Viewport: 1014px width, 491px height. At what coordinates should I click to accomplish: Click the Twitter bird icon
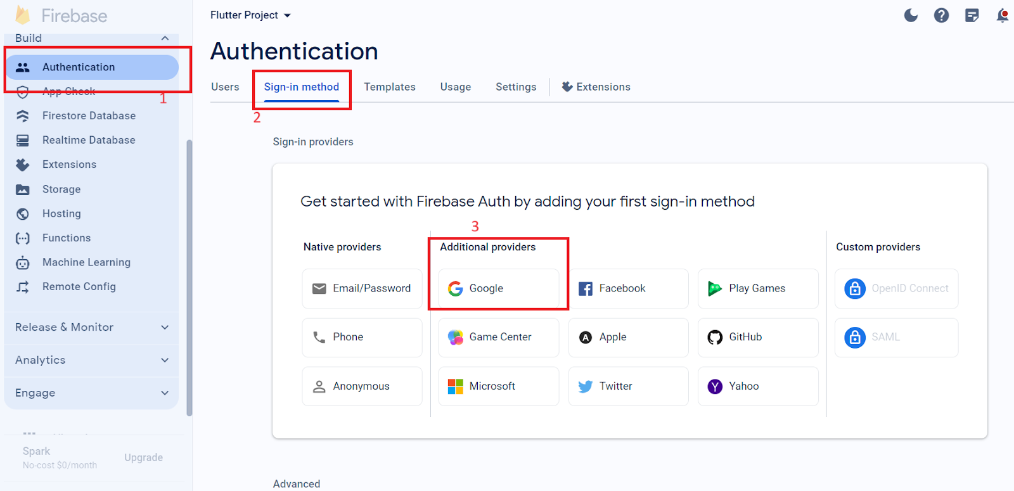point(586,386)
